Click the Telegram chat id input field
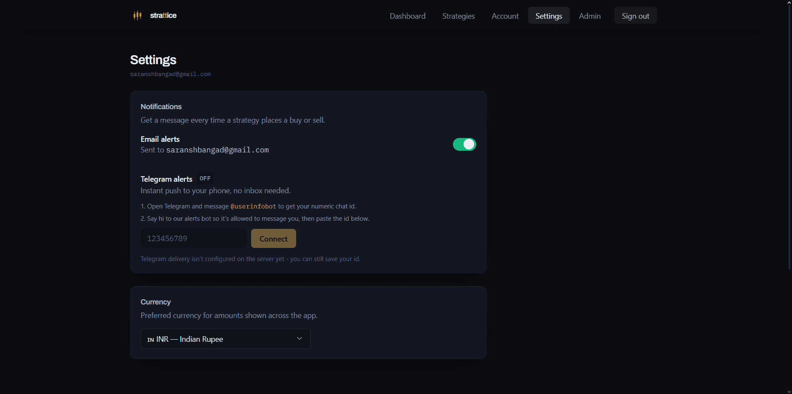 194,239
